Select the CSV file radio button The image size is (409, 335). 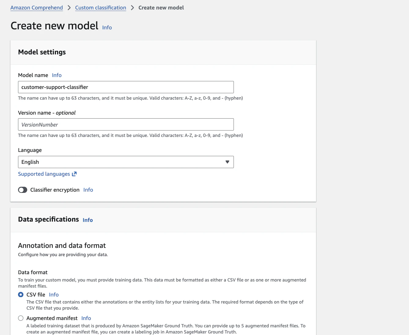tap(21, 295)
